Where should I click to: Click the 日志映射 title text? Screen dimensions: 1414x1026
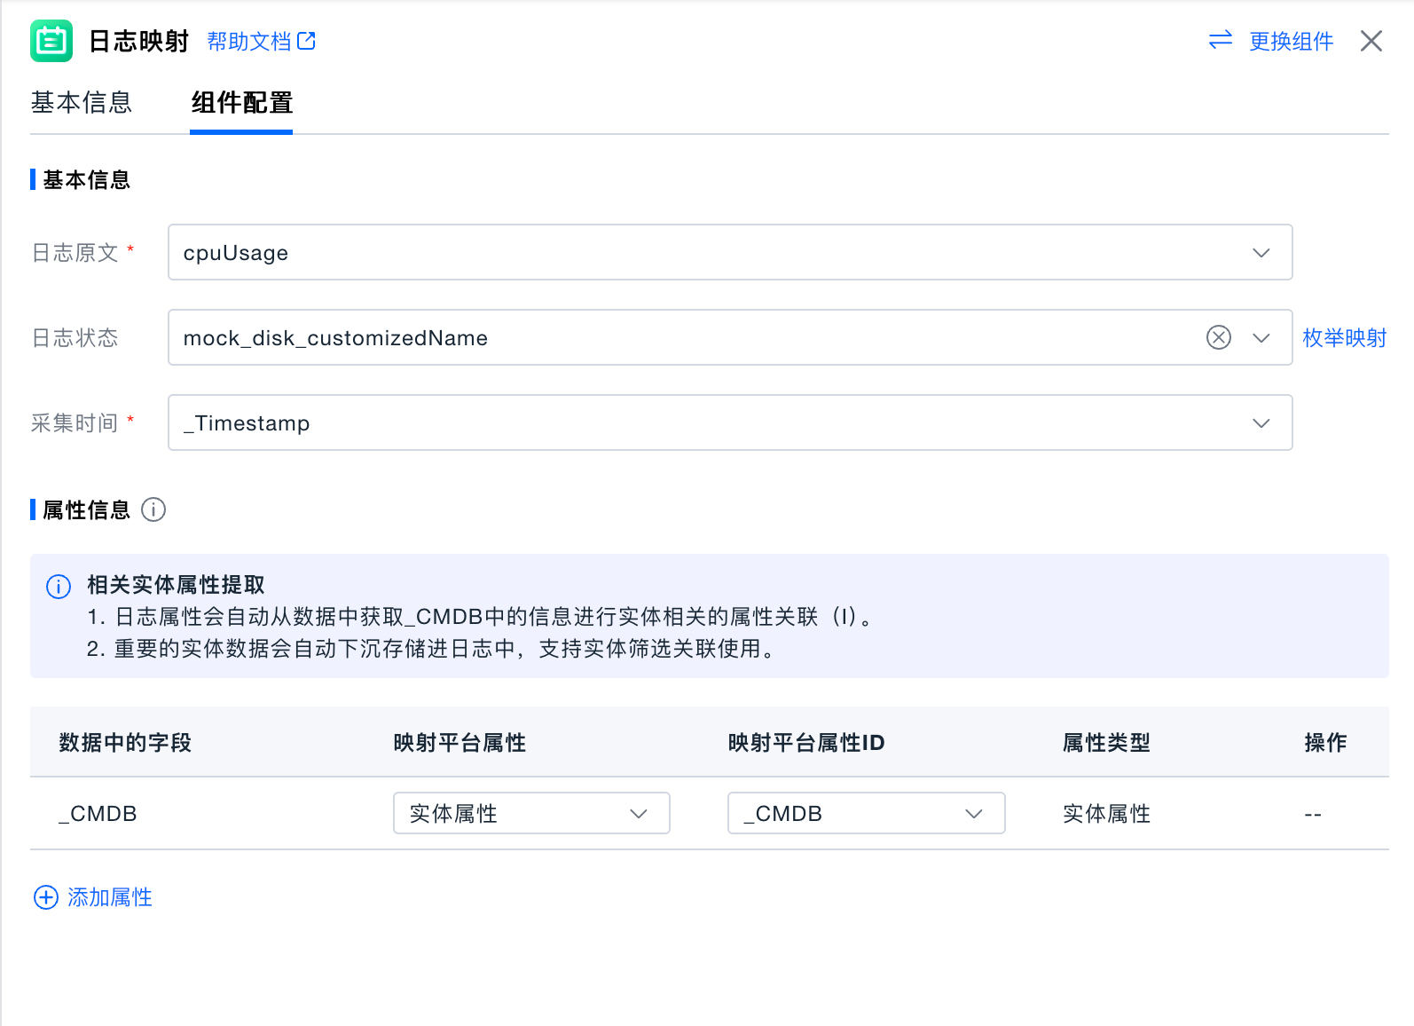point(138,41)
